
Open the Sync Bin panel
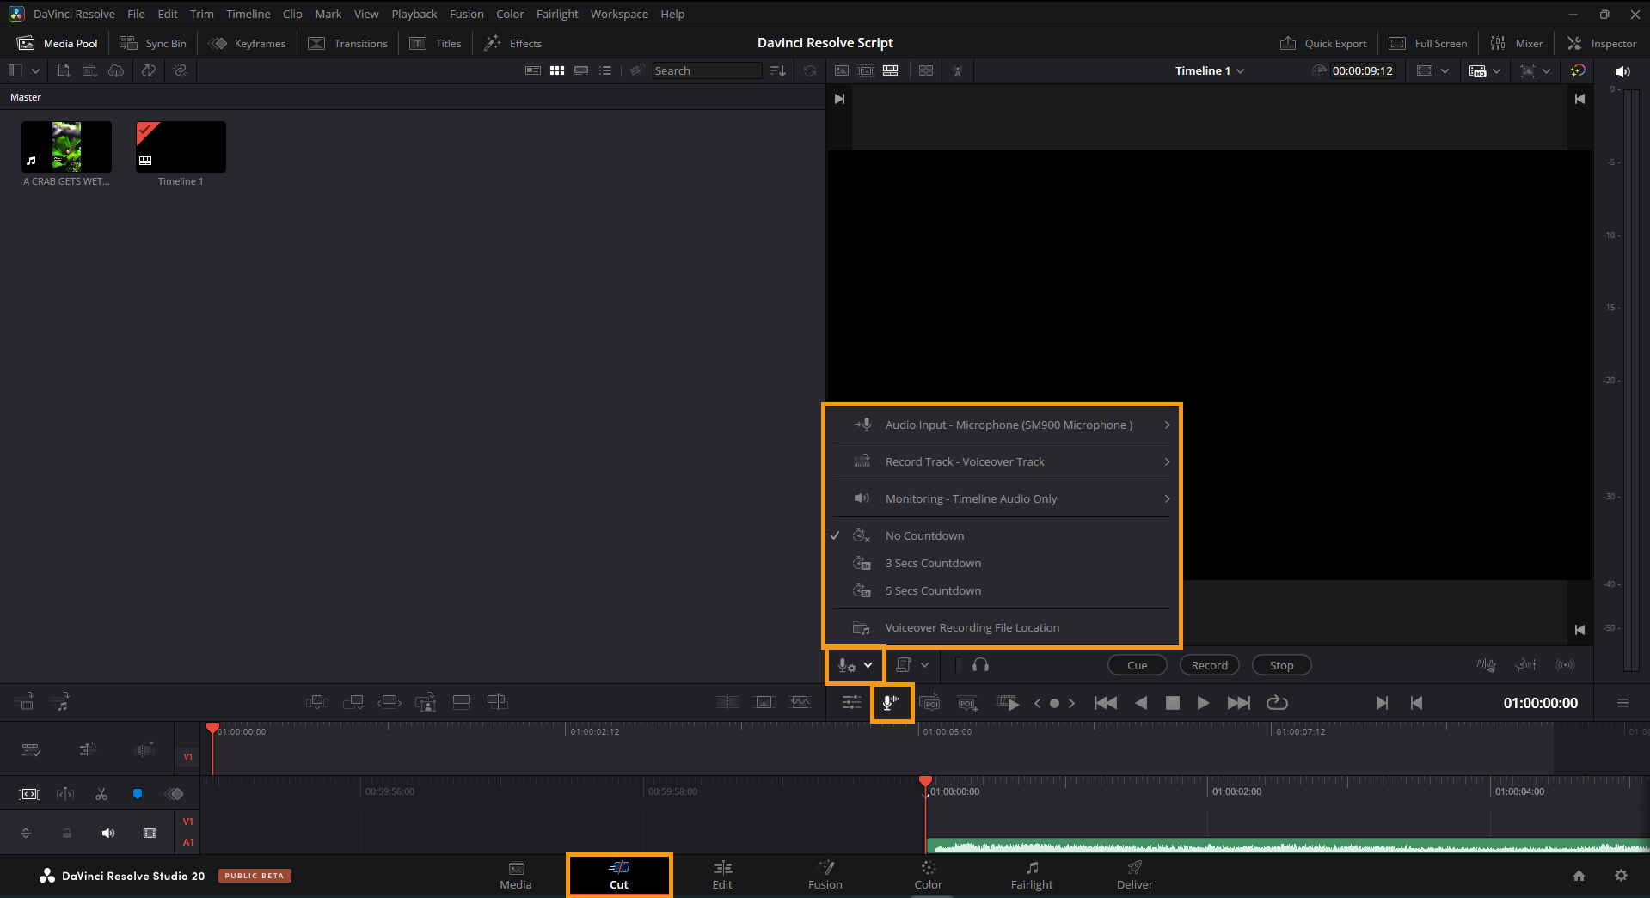(153, 43)
